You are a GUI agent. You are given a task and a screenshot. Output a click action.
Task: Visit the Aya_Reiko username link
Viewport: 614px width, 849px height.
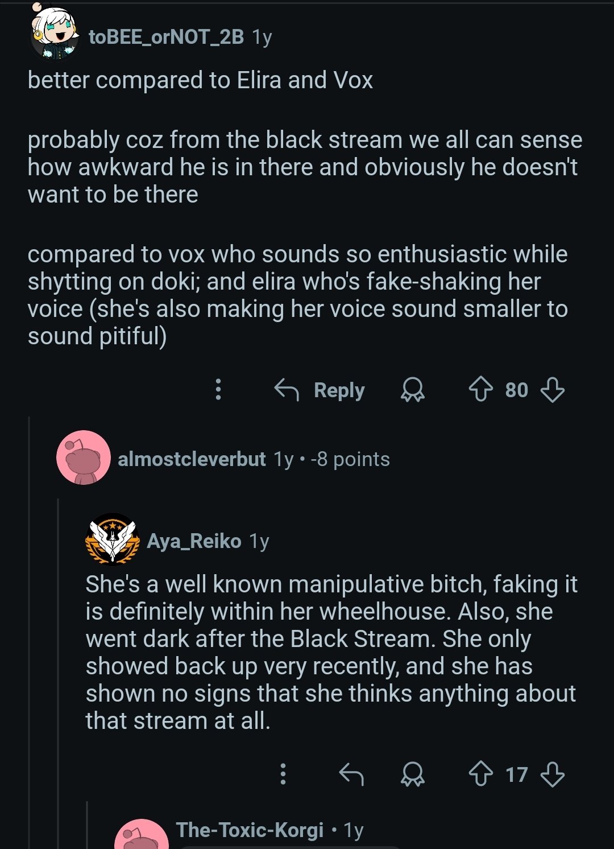(194, 541)
